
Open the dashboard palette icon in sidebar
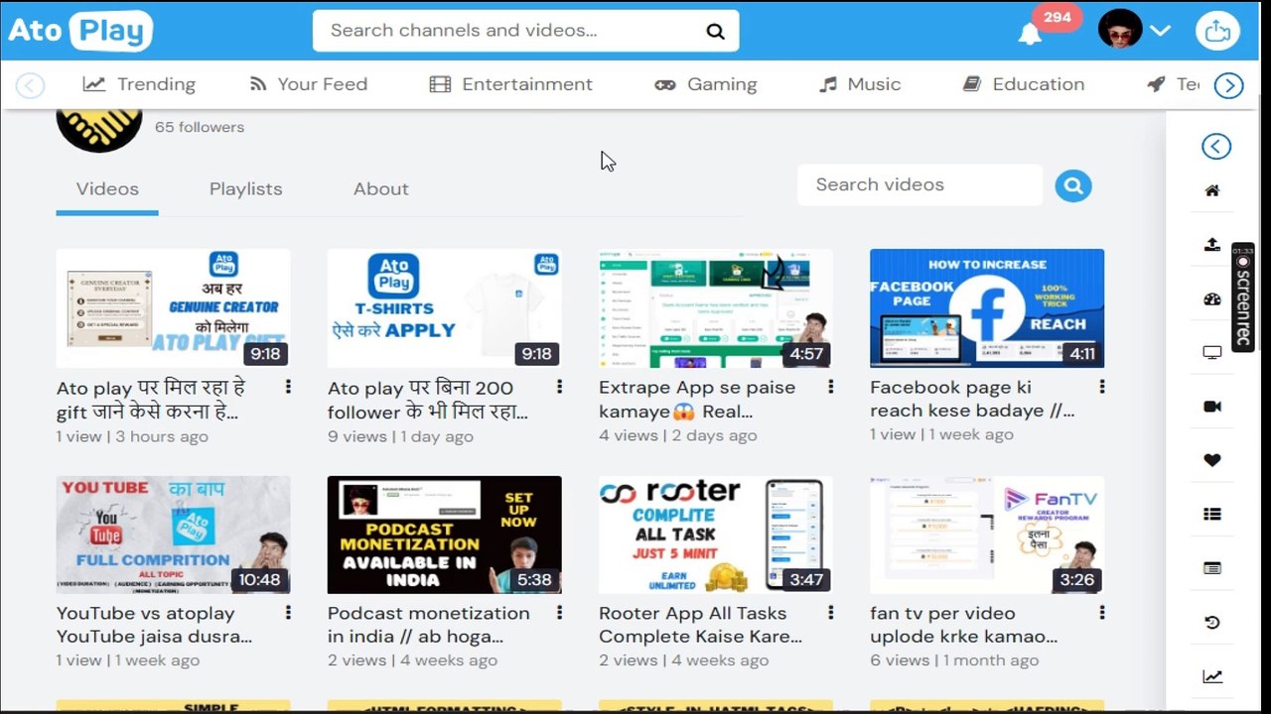pos(1212,298)
